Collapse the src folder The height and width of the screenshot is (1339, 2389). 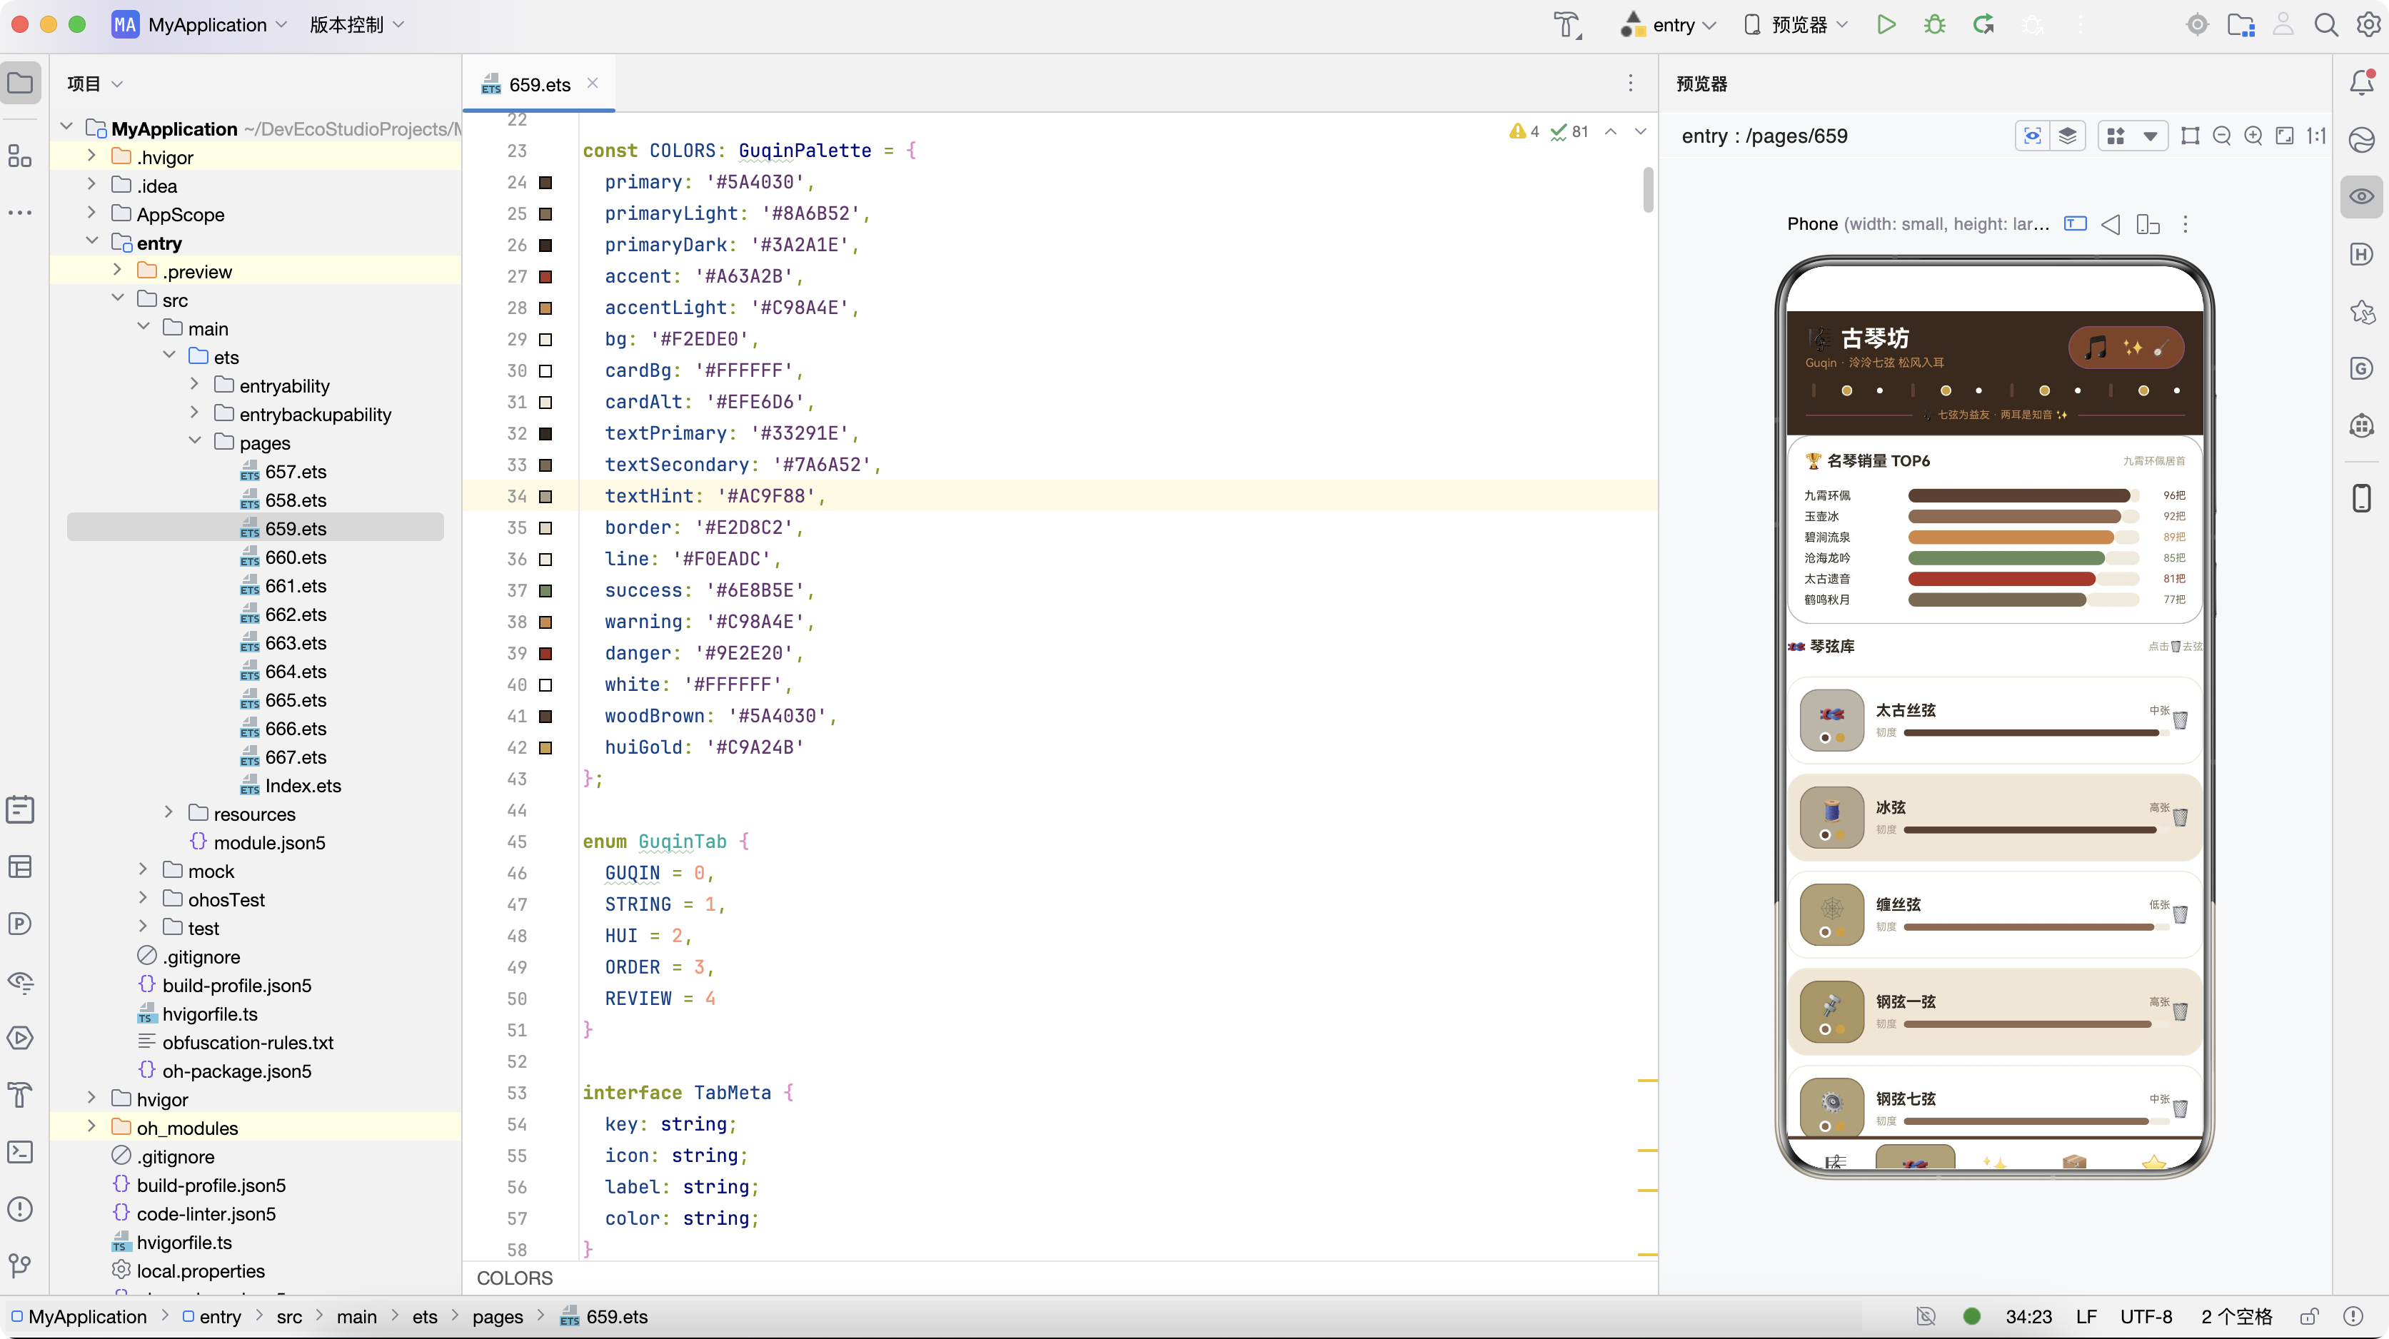coord(117,300)
